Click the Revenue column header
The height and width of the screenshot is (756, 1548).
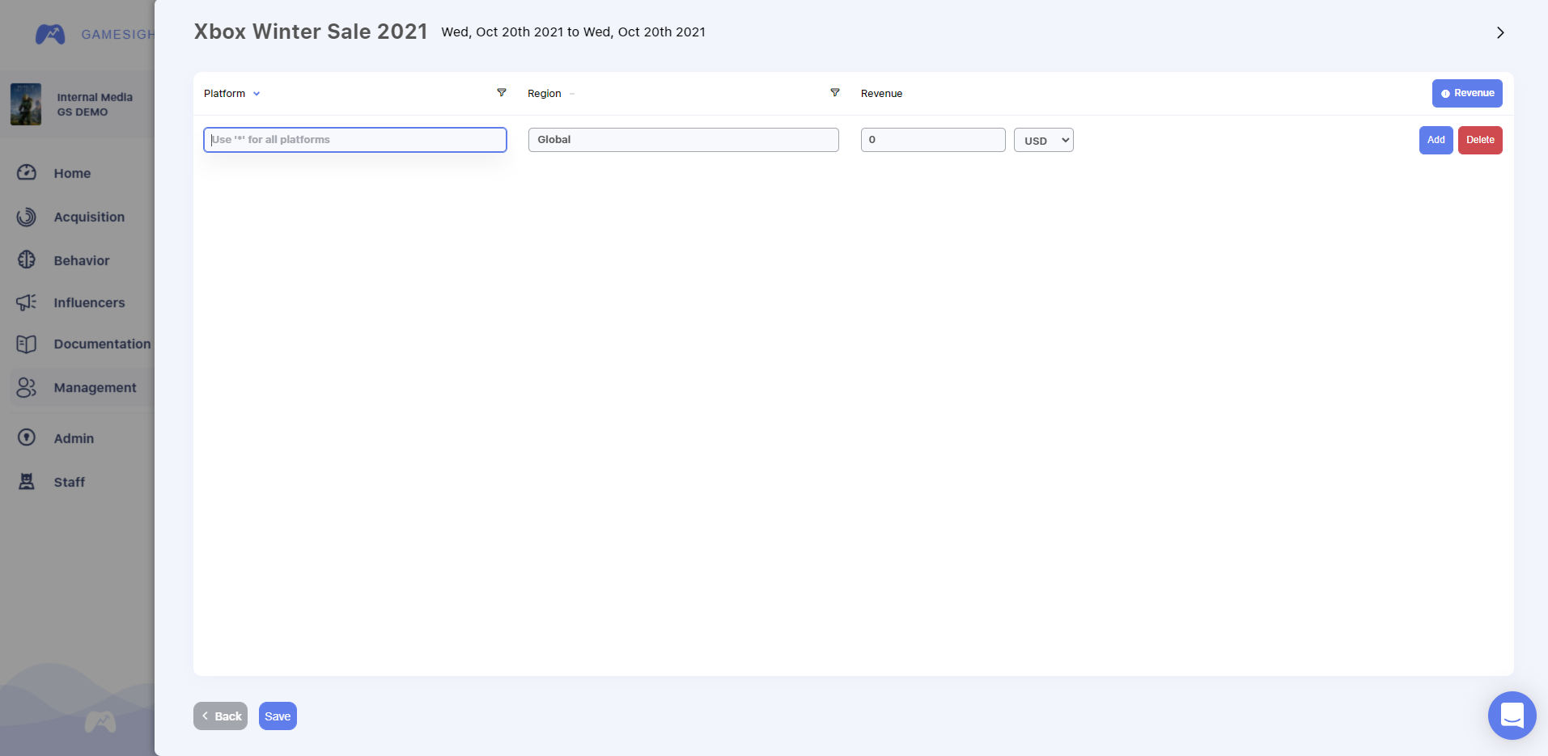881,94
